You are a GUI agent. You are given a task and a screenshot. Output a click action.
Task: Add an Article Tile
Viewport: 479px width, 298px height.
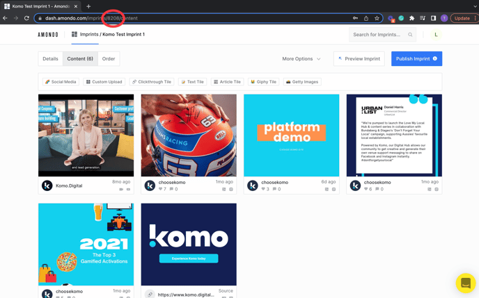227,82
